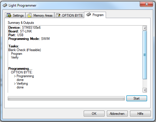Image resolution: width=156 pixels, height=122 pixels.
Task: Open the Memory Areas tab
Action: point(40,15)
